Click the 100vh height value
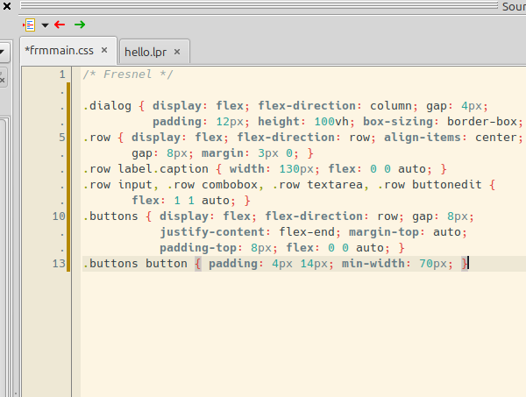Image resolution: width=526 pixels, height=397 pixels. click(x=331, y=122)
